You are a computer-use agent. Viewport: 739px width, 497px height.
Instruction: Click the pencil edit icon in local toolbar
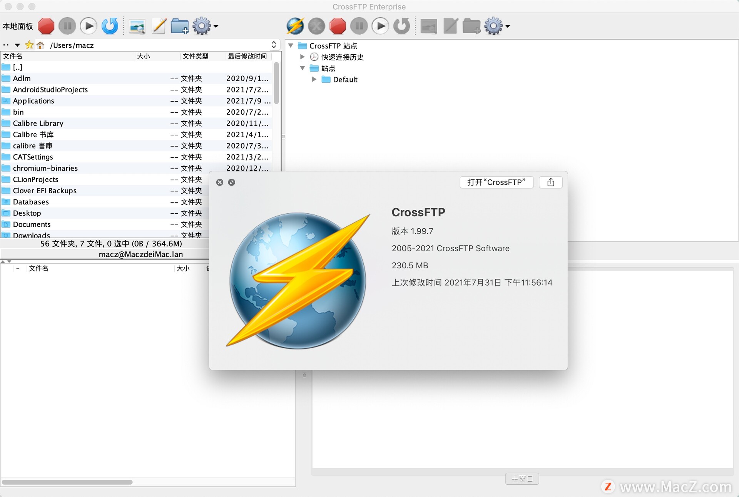159,26
